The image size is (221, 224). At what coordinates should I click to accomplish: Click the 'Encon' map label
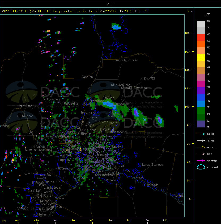click(159, 67)
